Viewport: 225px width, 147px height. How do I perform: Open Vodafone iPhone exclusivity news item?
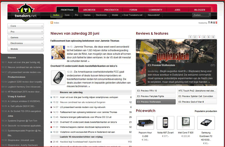(x=87, y=132)
